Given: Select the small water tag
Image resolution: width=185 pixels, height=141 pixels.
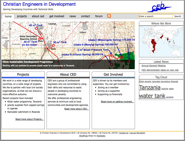Looking at the screenshot, I should 171,89.
